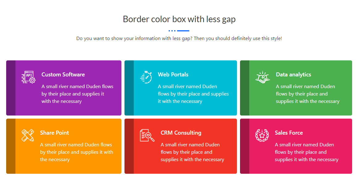Open the Custom Software title
This screenshot has width=358, height=191.
point(63,75)
